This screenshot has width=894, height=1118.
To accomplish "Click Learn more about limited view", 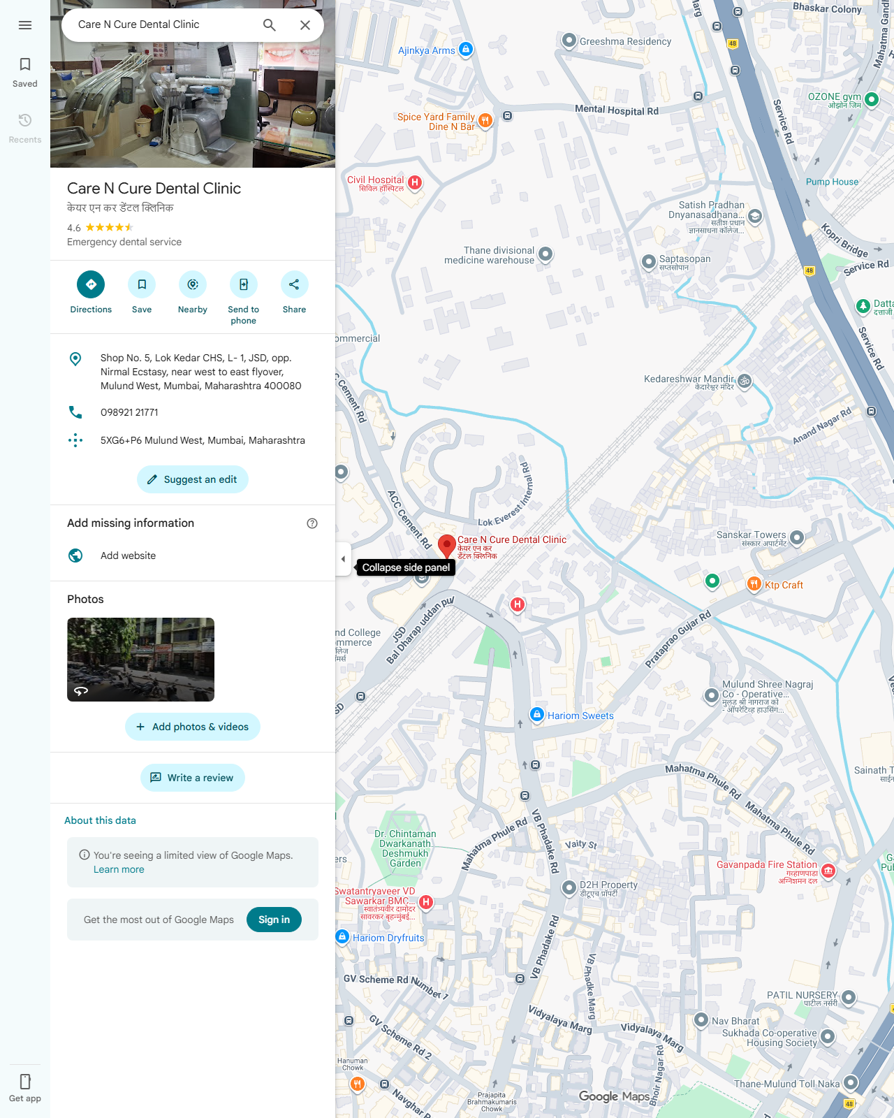I will click(119, 869).
